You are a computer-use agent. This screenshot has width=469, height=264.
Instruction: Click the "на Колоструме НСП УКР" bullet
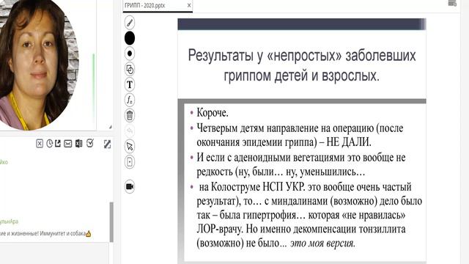click(x=309, y=215)
